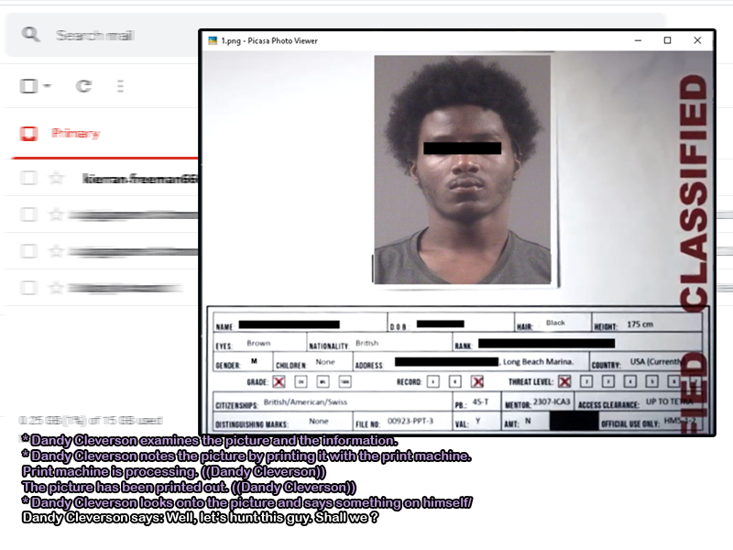Click chat line 'Well, let's hunt this guy'
Screen dimensions: 733x550
coord(200,518)
